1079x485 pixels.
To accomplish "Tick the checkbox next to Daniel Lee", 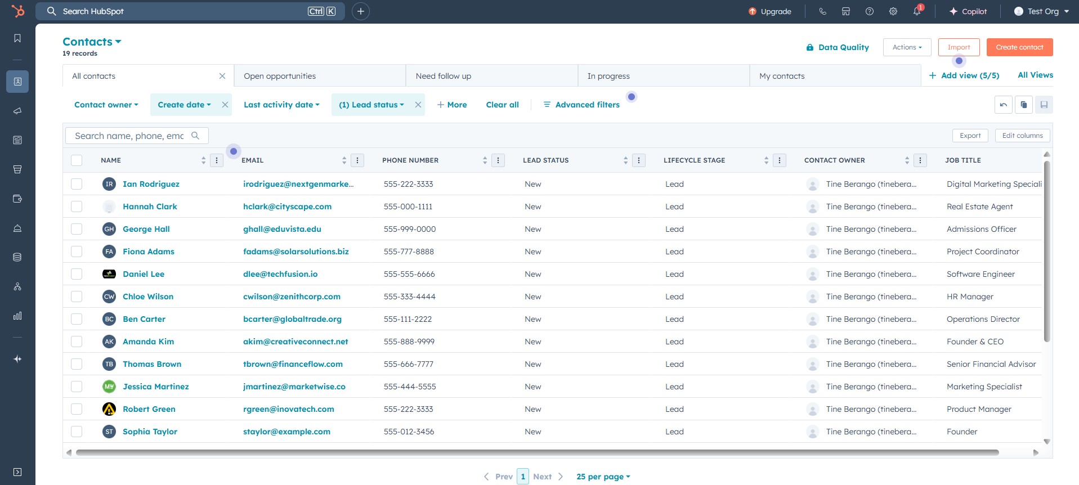I will point(77,274).
